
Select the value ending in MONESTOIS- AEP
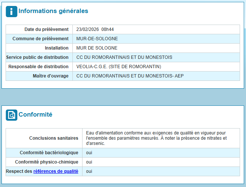(x=130, y=76)
